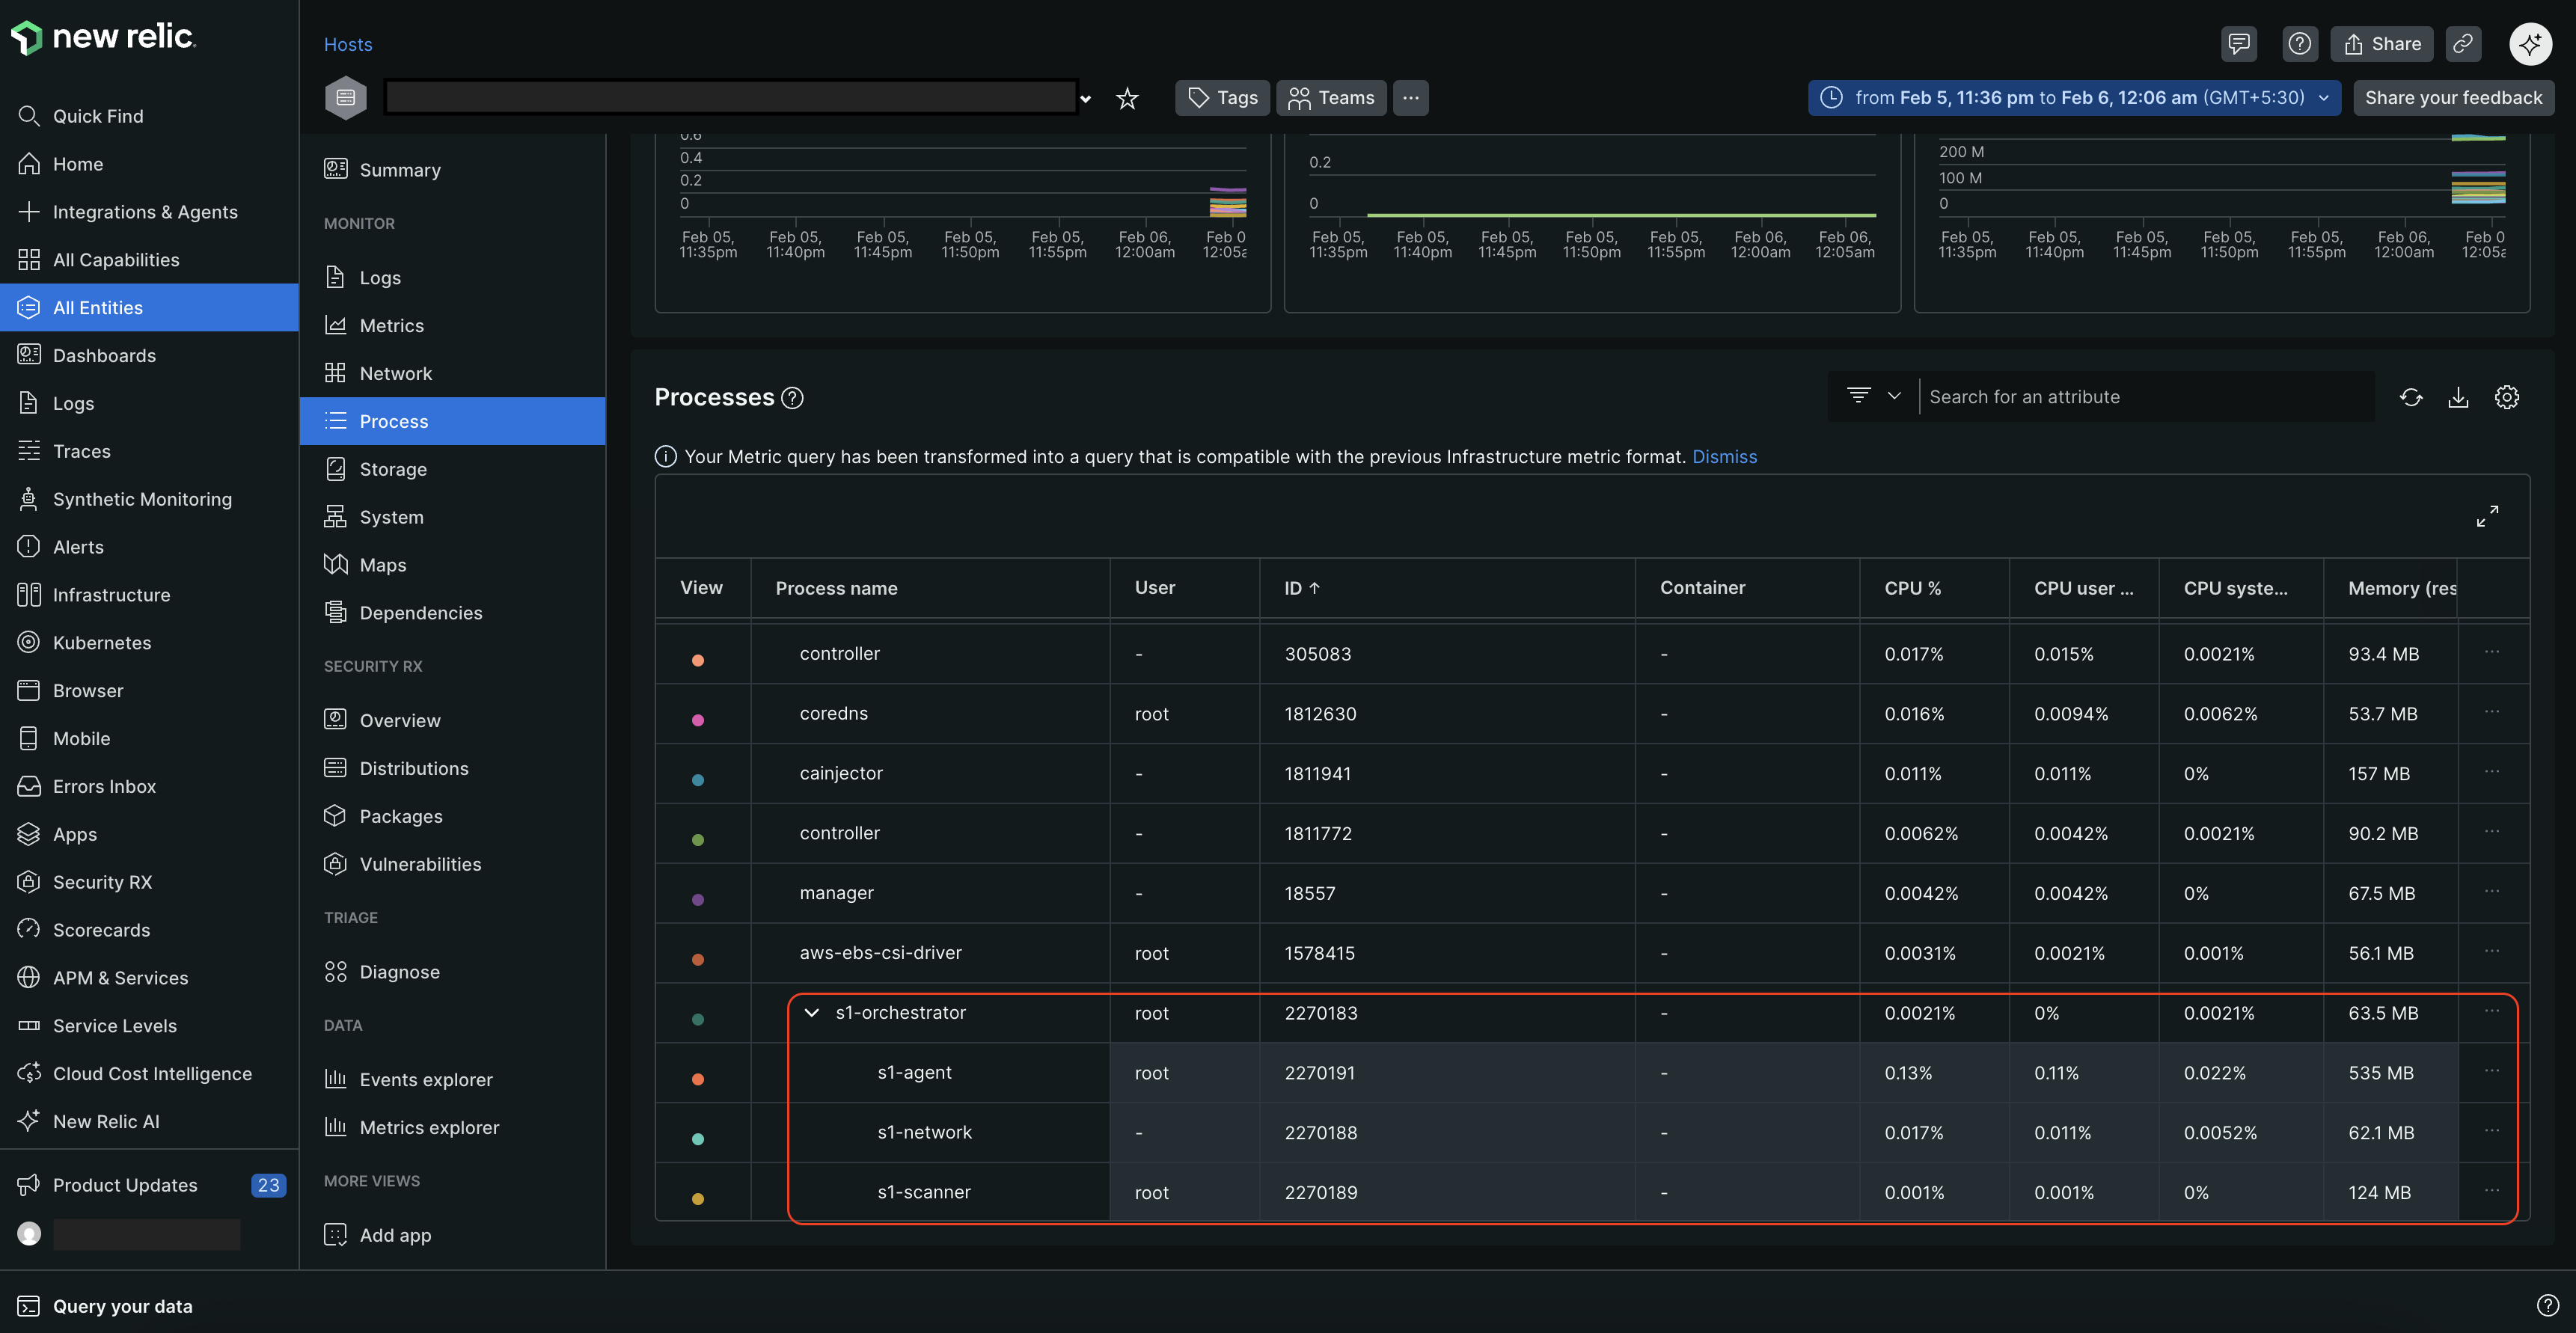Launch the New Relic AI assistant
The height and width of the screenshot is (1333, 2576).
2530,44
